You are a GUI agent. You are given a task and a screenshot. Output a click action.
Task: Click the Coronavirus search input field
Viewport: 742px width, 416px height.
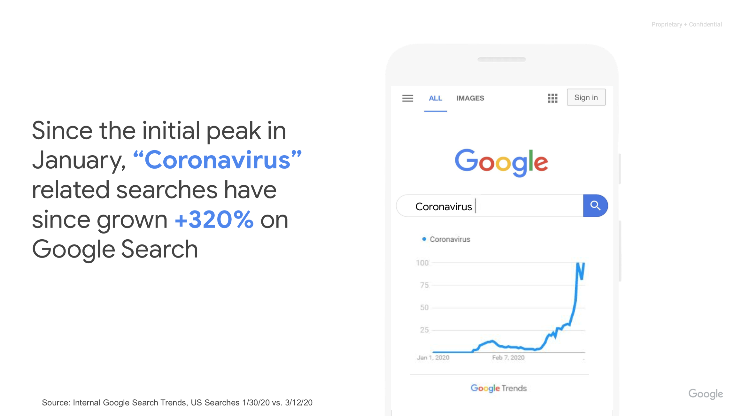tap(490, 206)
